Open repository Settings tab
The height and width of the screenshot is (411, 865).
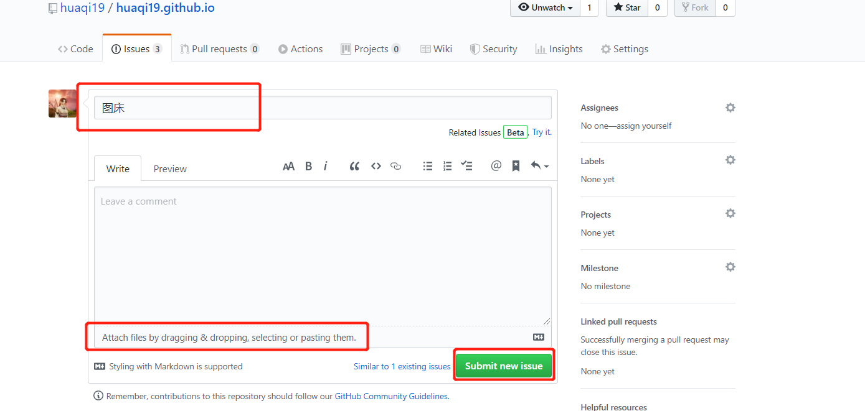pos(625,49)
